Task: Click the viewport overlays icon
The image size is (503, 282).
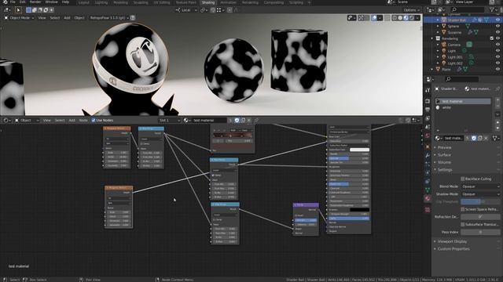Action: tap(374, 18)
